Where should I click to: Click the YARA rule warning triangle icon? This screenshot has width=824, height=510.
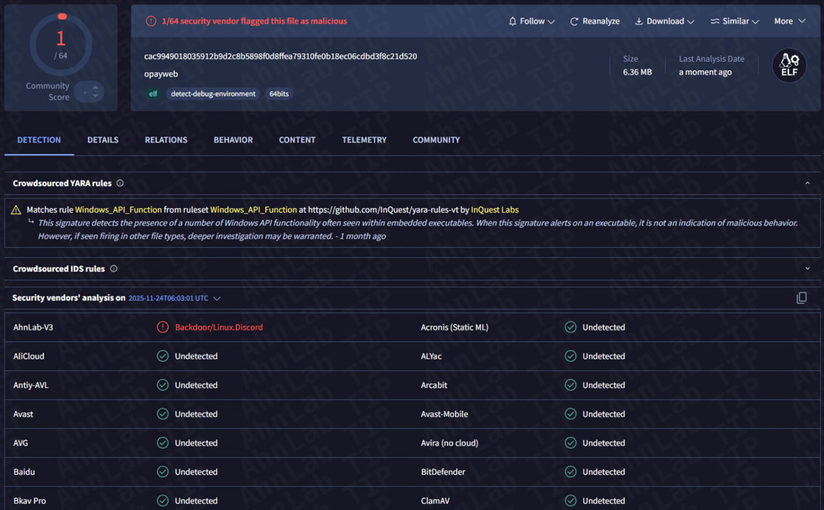coord(16,210)
